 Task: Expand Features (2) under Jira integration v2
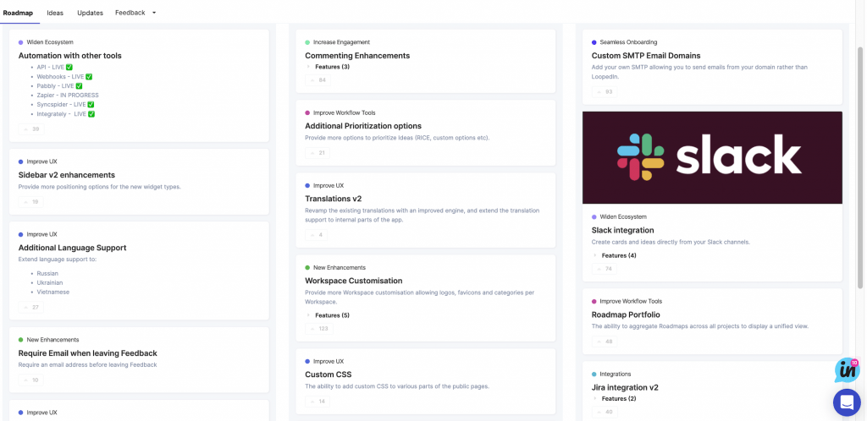[615, 398]
